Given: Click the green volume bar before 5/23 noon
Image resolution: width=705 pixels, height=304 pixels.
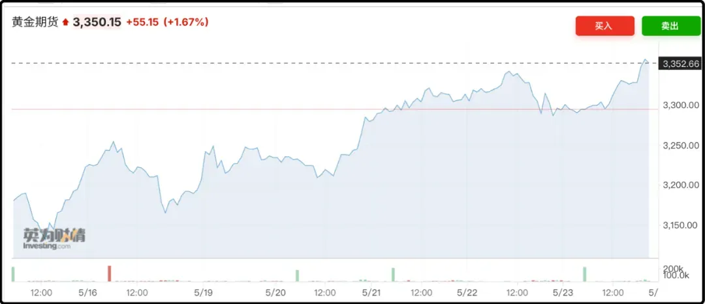Looking at the screenshot, I should pyautogui.click(x=585, y=274).
